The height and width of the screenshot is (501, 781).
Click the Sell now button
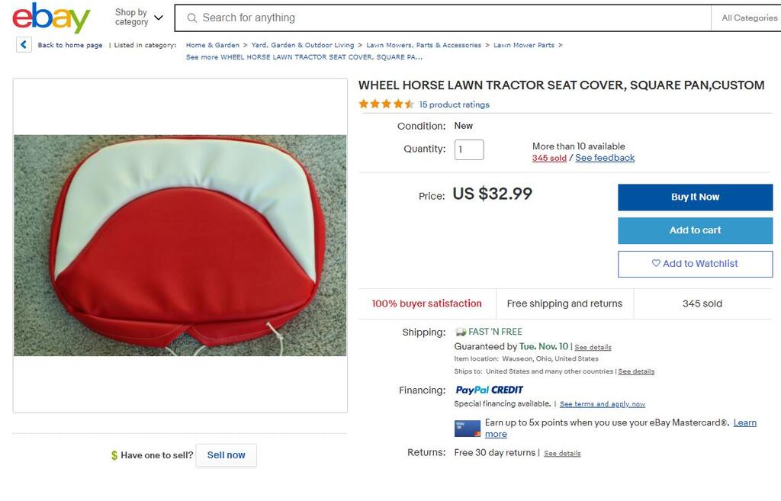point(226,455)
